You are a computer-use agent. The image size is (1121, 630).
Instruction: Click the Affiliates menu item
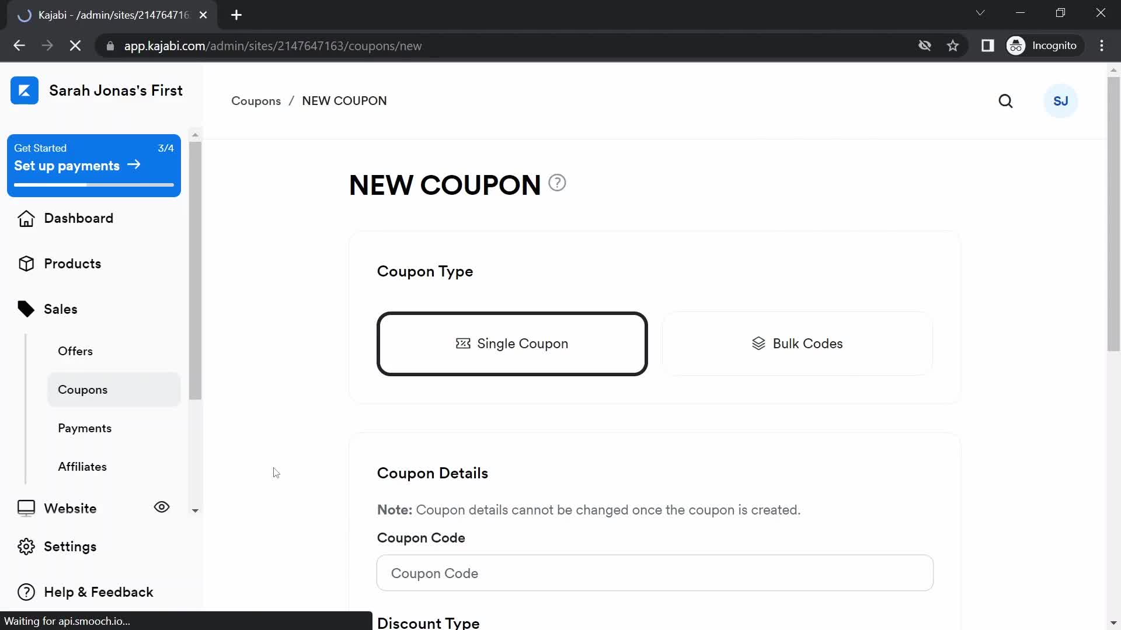[82, 467]
